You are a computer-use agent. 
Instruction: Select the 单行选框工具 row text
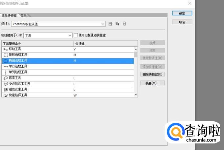point(18,66)
